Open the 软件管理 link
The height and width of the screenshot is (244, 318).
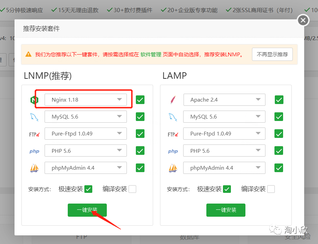point(151,54)
